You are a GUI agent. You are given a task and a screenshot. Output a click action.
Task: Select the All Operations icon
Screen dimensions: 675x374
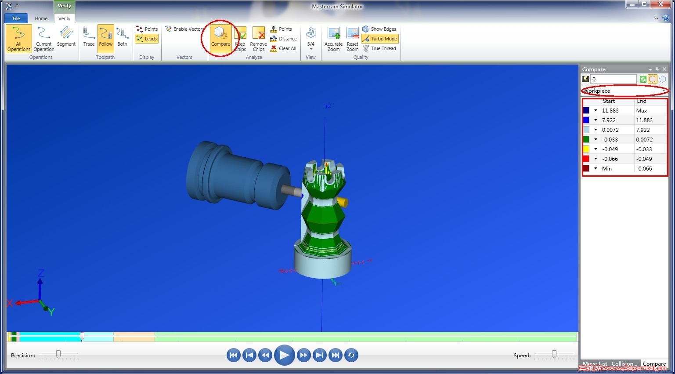[x=19, y=39]
